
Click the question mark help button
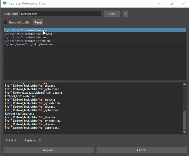pos(125,14)
